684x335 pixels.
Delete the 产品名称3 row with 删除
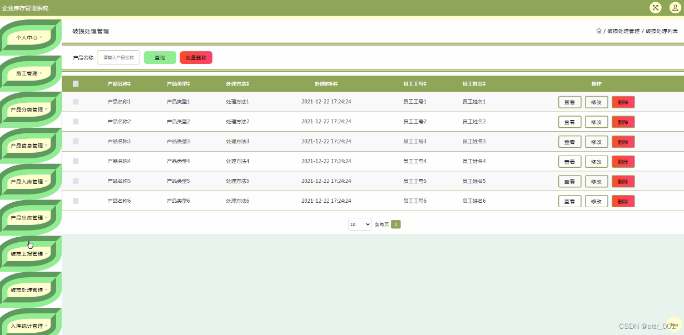tap(623, 142)
